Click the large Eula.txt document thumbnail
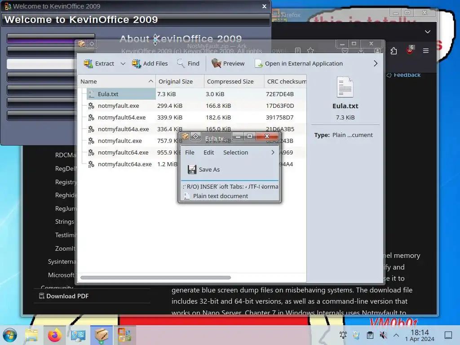The height and width of the screenshot is (345, 460). point(345,87)
